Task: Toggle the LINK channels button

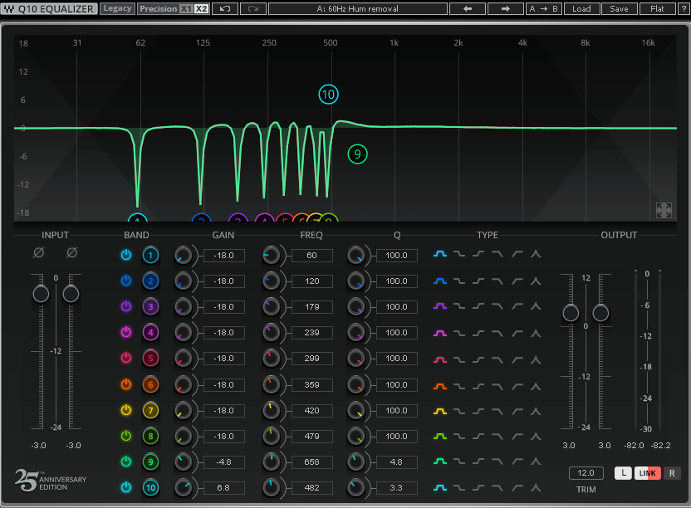Action: 647,473
